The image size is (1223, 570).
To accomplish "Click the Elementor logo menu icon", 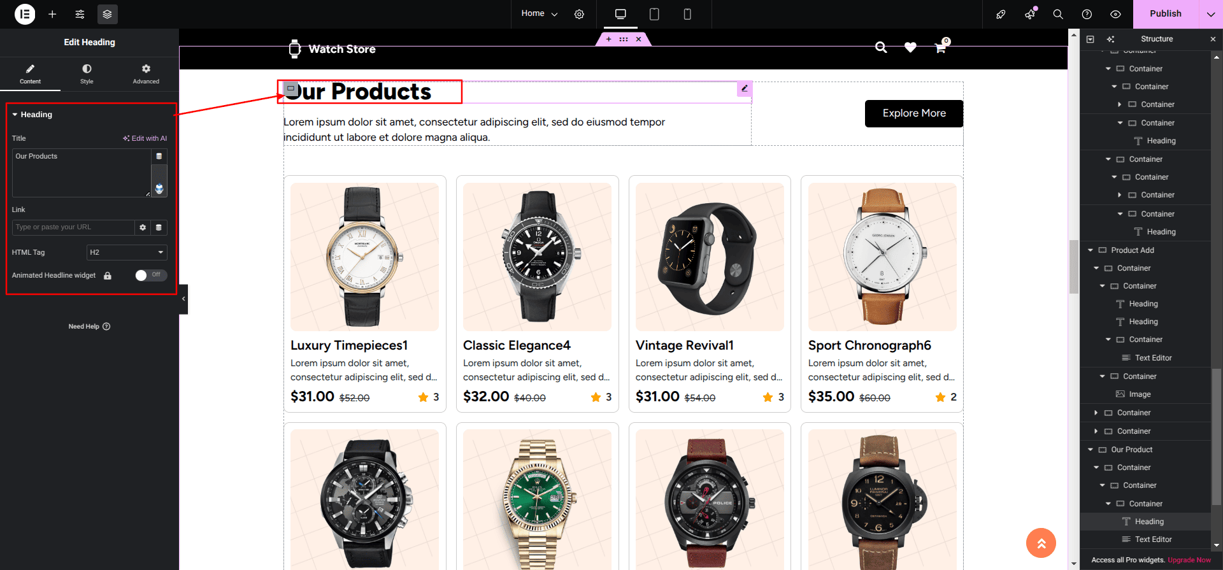I will pyautogui.click(x=25, y=14).
